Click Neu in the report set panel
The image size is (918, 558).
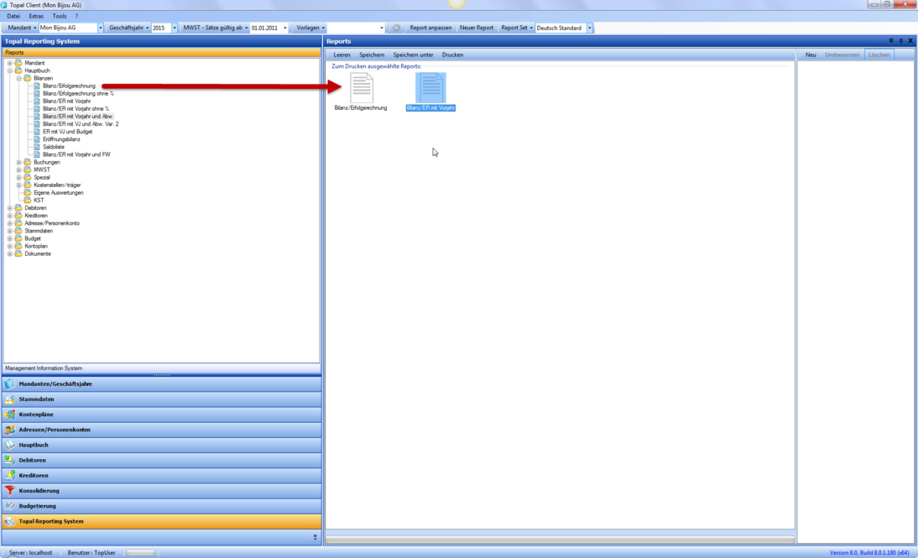811,55
